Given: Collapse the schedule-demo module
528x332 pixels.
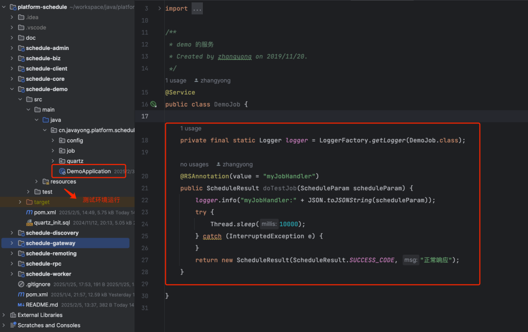Looking at the screenshot, I should 12,89.
